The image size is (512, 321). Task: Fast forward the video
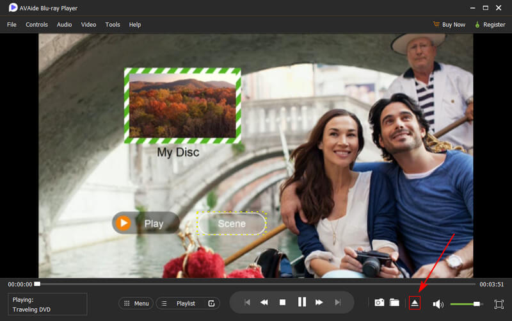[x=319, y=302]
